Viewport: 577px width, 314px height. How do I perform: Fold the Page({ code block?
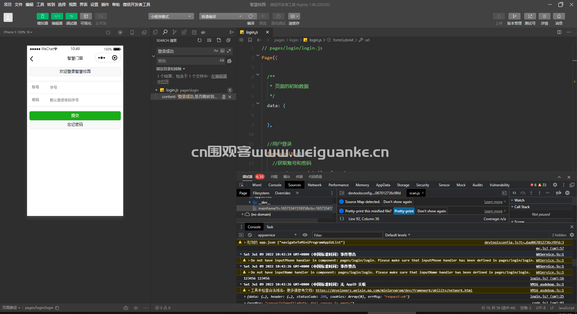pyautogui.click(x=258, y=55)
